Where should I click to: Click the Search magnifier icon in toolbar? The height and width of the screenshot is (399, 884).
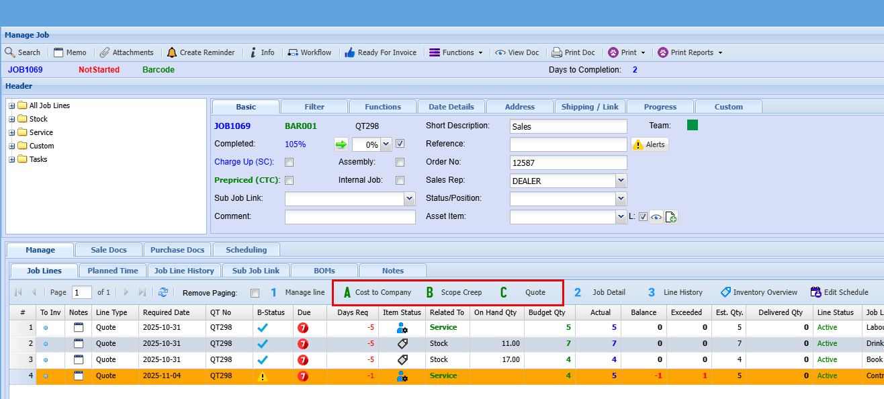(10, 52)
